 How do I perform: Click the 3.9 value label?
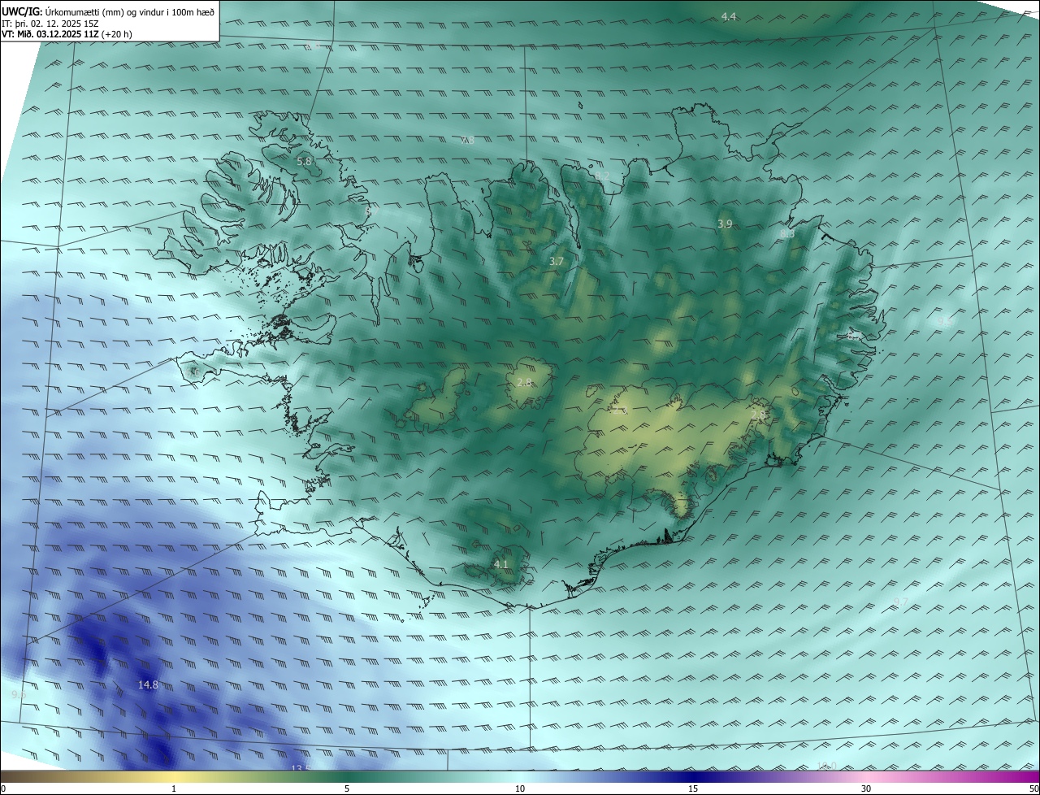click(725, 224)
